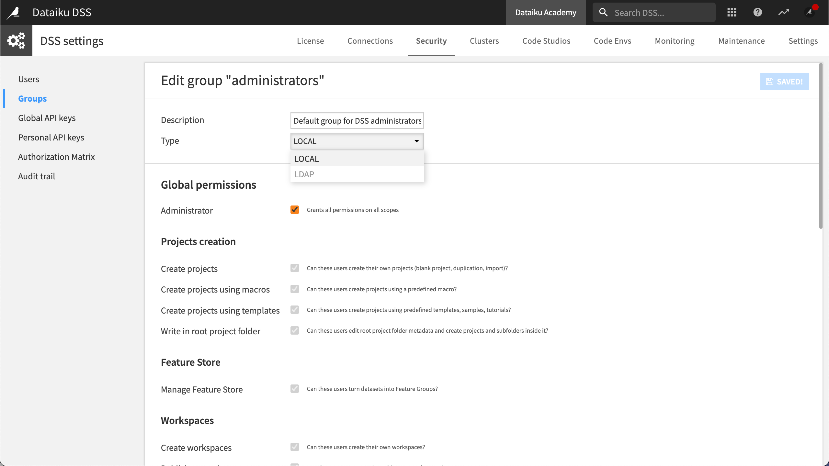Screen dimensions: 829x466
Task: Click the save disk icon on SAVED button
Action: click(x=770, y=82)
